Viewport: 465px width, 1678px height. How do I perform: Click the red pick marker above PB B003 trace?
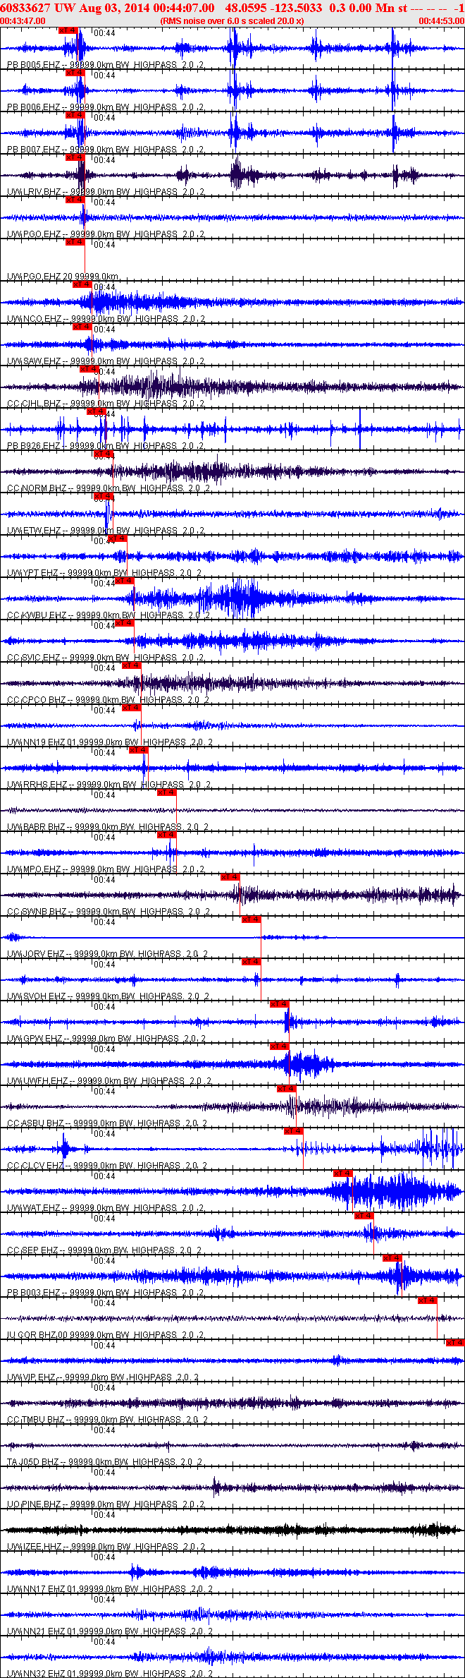pos(392,1258)
